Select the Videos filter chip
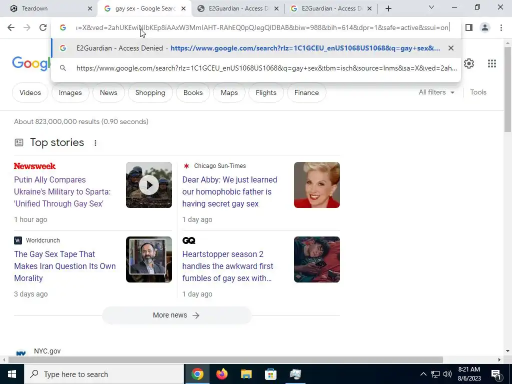 pyautogui.click(x=30, y=92)
